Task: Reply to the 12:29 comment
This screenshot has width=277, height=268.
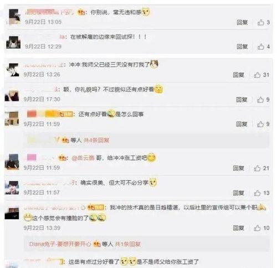Action: (242, 47)
